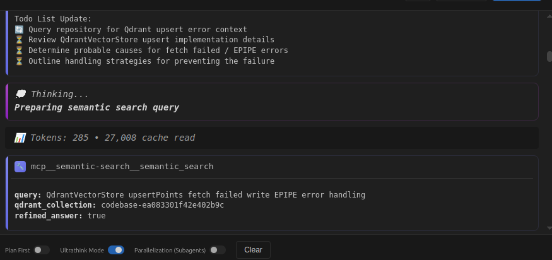Click the Todo List Update heading

[53, 19]
